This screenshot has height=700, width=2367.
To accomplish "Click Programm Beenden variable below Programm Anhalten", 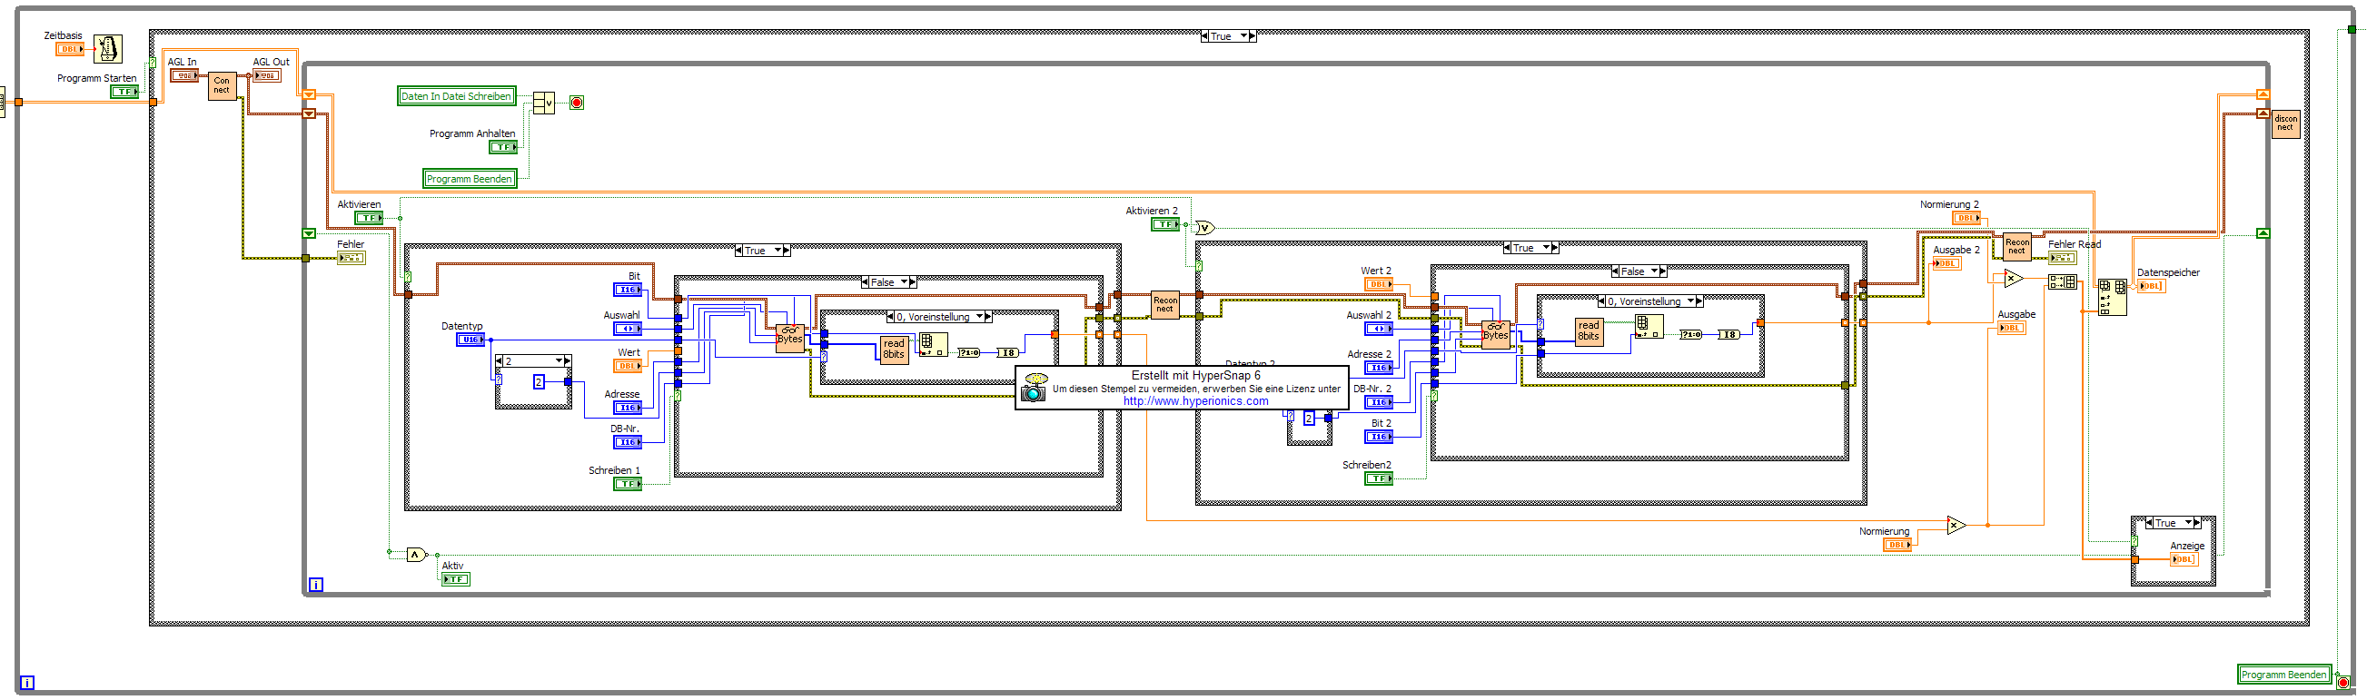I will pyautogui.click(x=470, y=179).
